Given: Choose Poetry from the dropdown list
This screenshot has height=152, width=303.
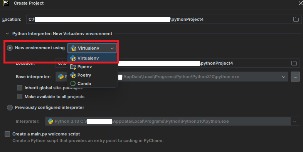Looking at the screenshot, I should [x=92, y=75].
